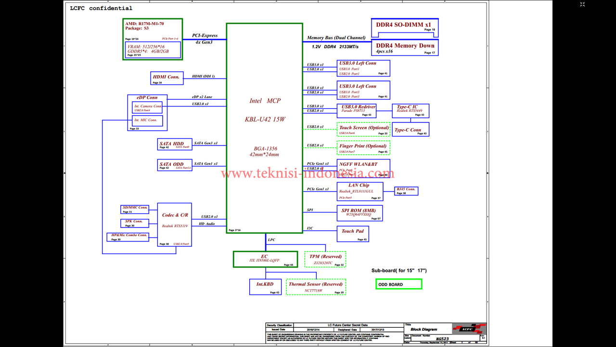Click the 'Touch Screen (Optional)' dashed block
616x347 pixels.
[x=363, y=130]
